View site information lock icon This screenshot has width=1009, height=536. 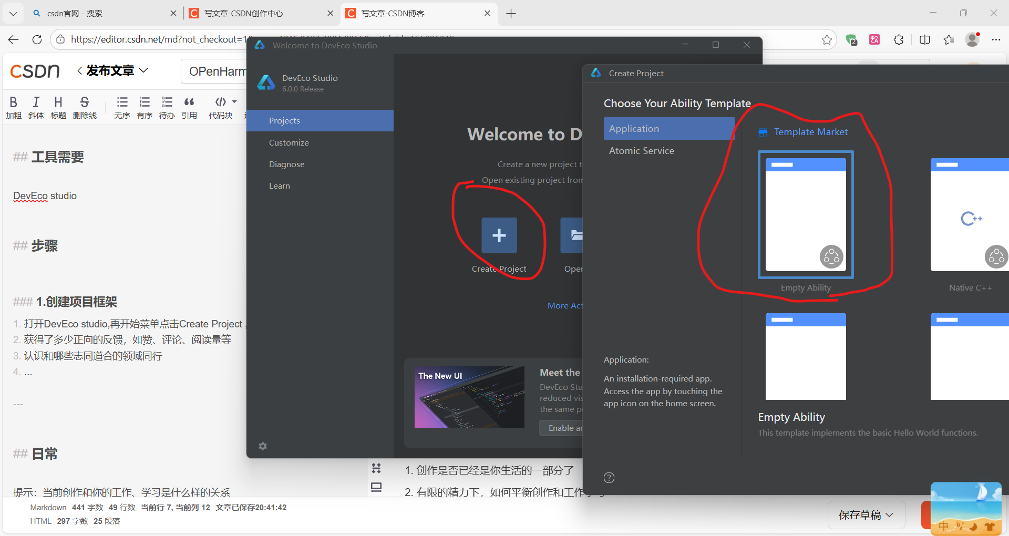60,39
